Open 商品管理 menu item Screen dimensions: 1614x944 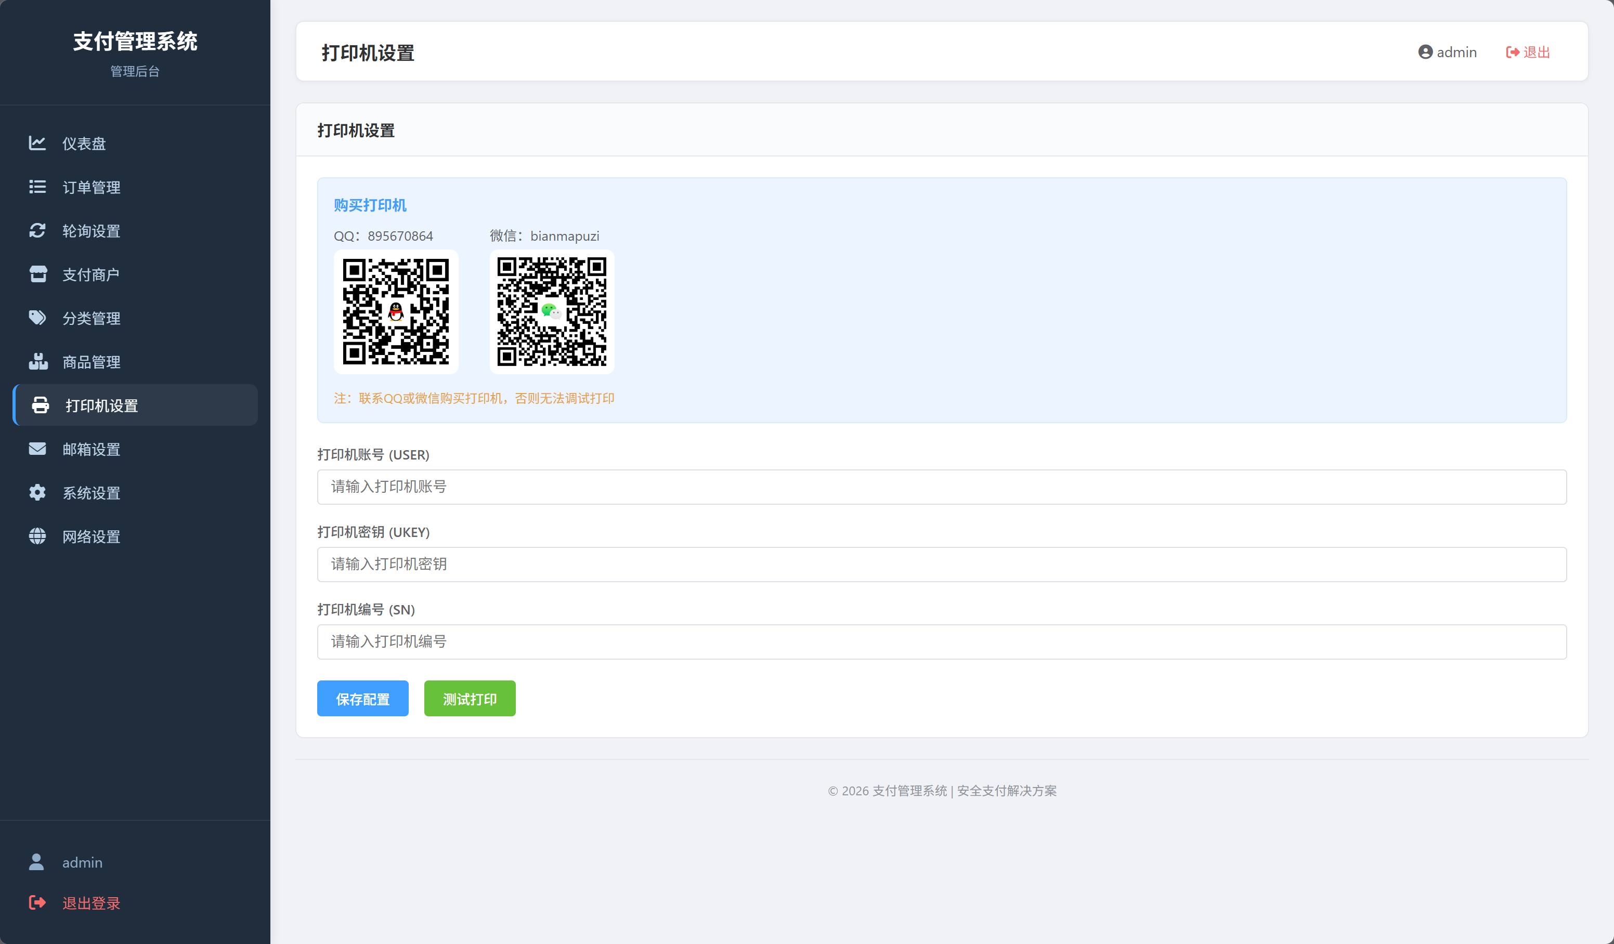pos(135,361)
